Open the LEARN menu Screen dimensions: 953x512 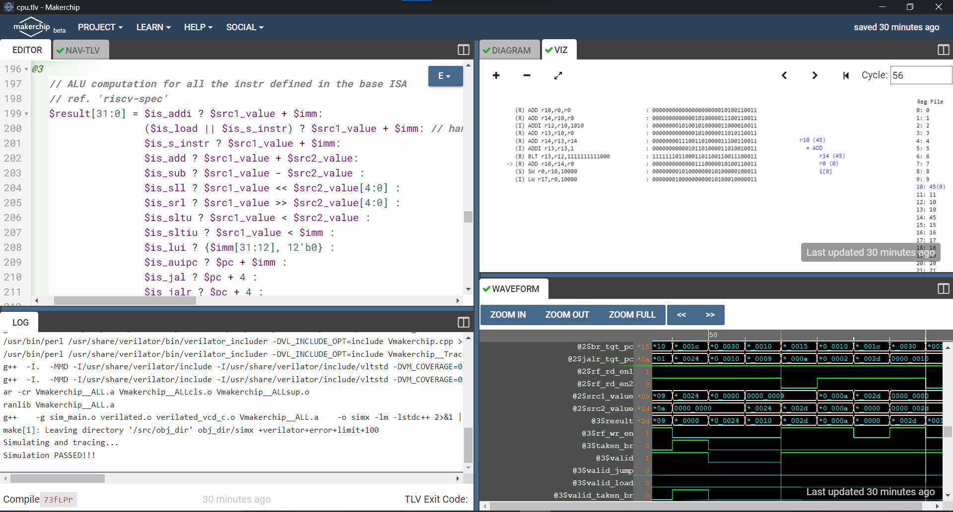(153, 27)
